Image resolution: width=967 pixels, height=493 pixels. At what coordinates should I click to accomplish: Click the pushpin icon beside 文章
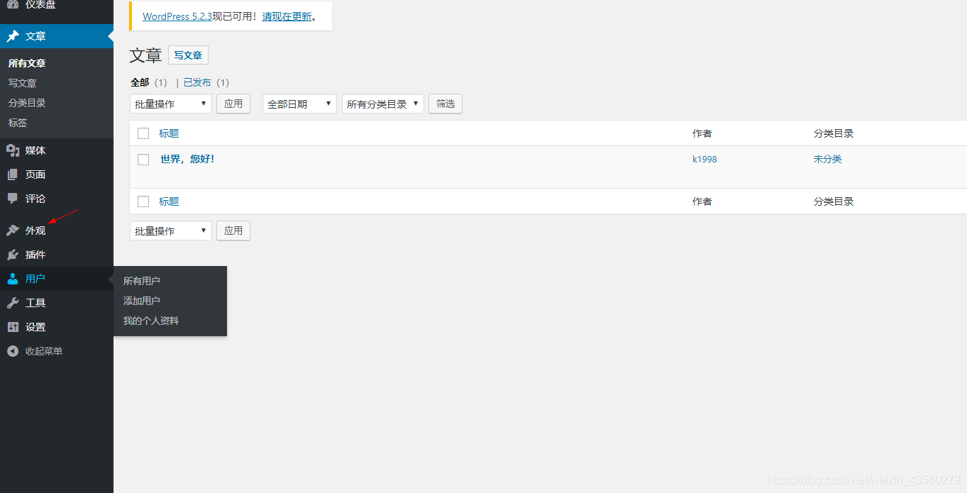(13, 36)
